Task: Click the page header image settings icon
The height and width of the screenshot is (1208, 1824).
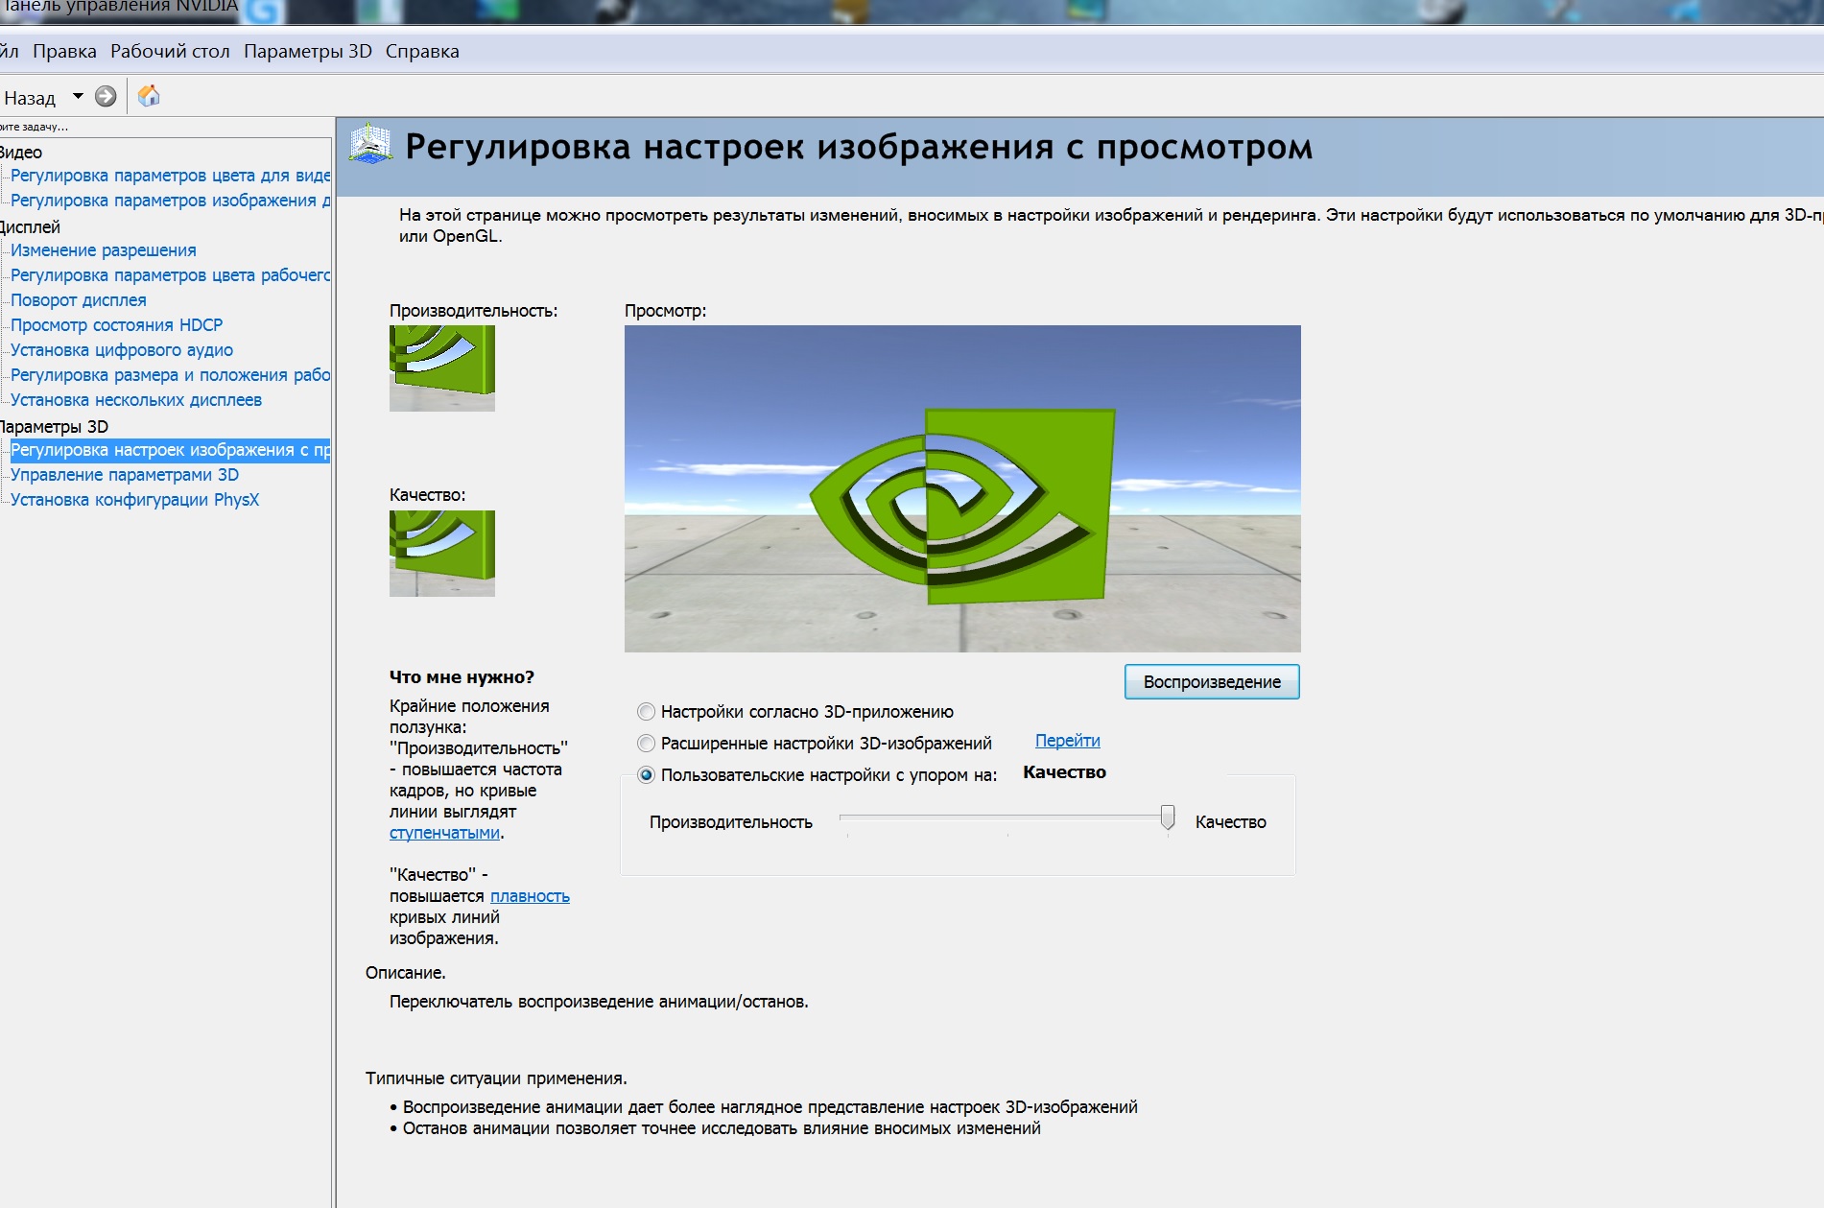Action: coord(370,145)
